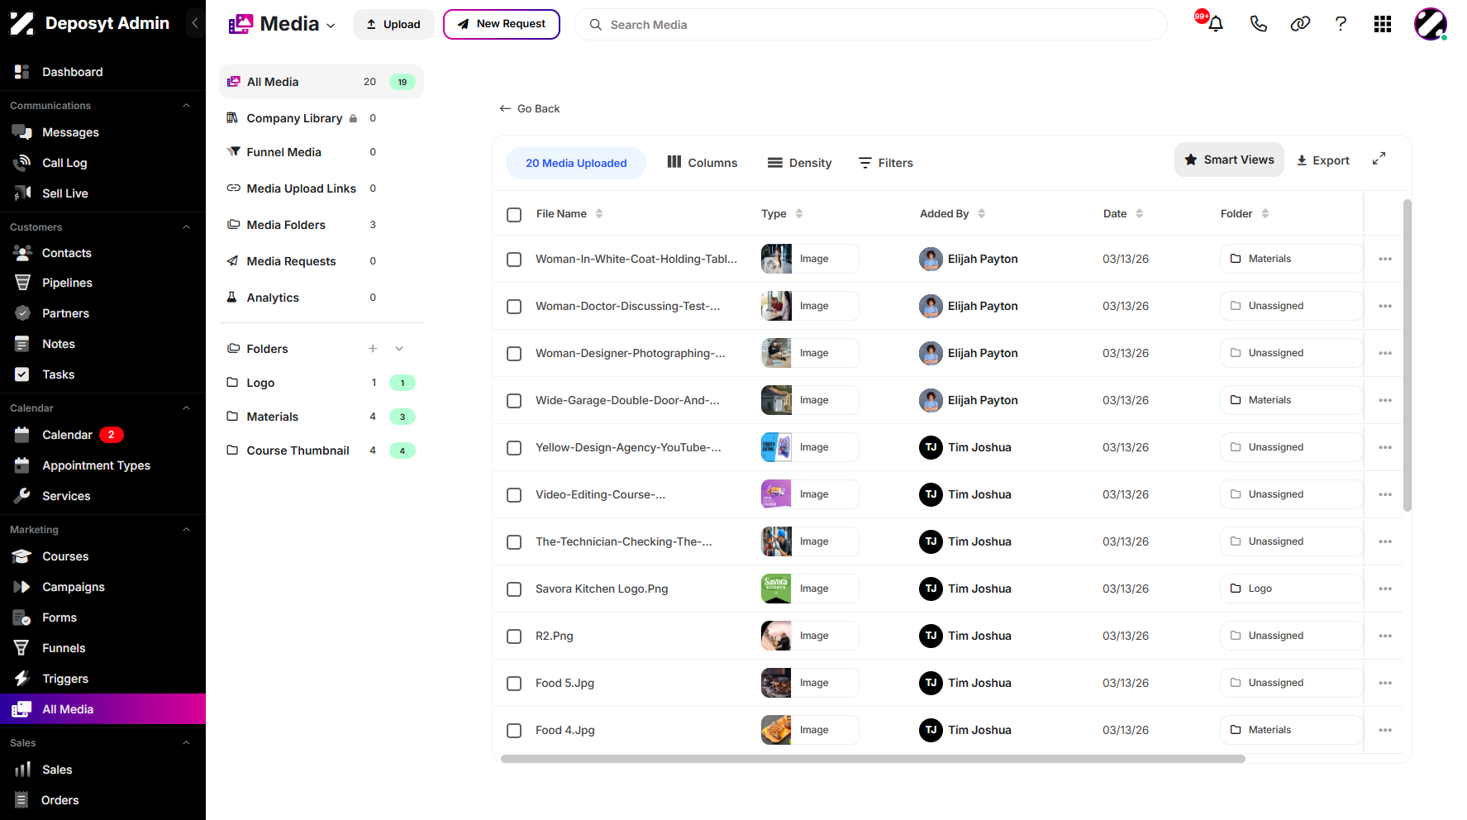Collapse the Customers sidebar section
This screenshot has width=1467, height=820.
[186, 227]
